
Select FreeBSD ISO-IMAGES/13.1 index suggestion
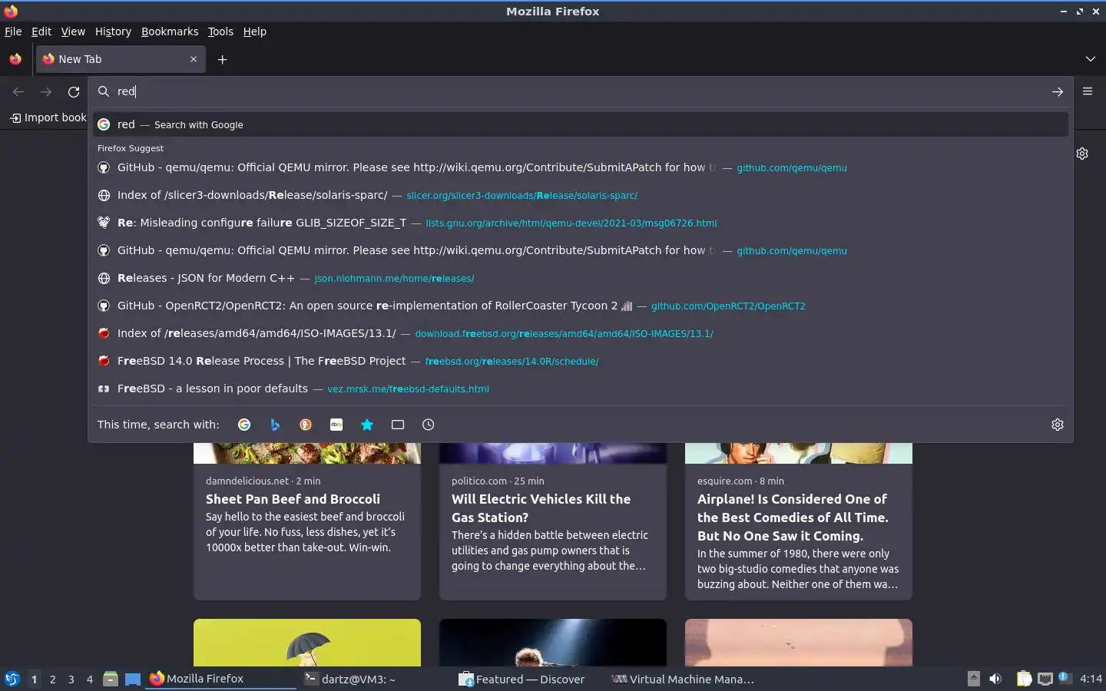(581, 333)
